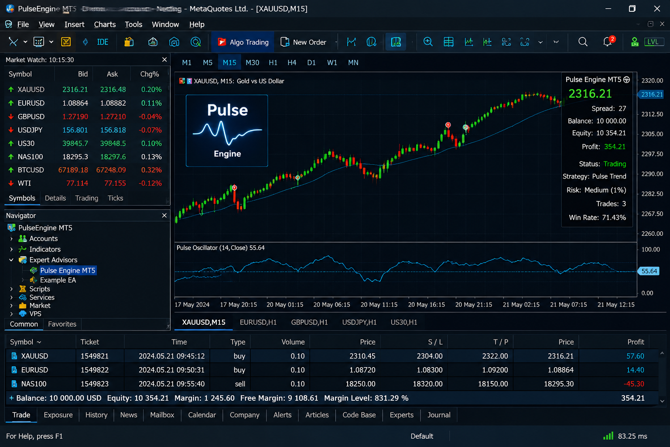This screenshot has height=447, width=670.
Task: Switch chart timeframe to MN
Action: click(x=353, y=63)
